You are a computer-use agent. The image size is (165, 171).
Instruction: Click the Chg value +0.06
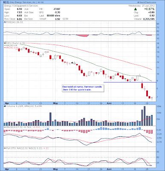(152, 12)
